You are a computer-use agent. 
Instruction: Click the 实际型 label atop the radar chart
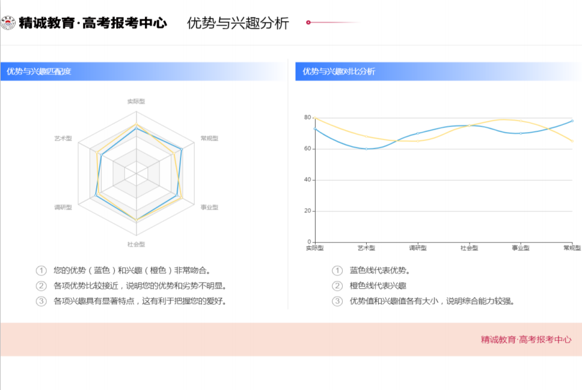coord(136,102)
